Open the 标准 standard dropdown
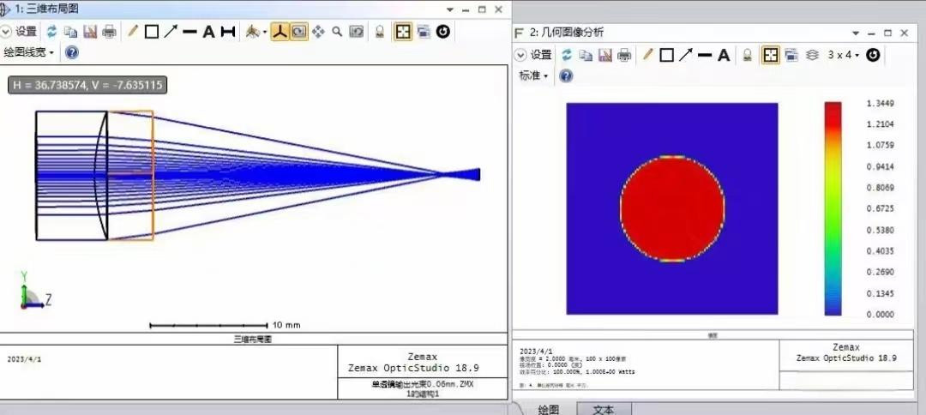This screenshot has height=415, width=926. (533, 75)
